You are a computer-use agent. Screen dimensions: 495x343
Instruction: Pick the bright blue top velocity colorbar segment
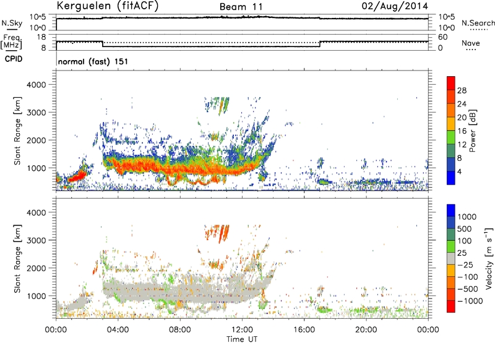tap(451, 211)
